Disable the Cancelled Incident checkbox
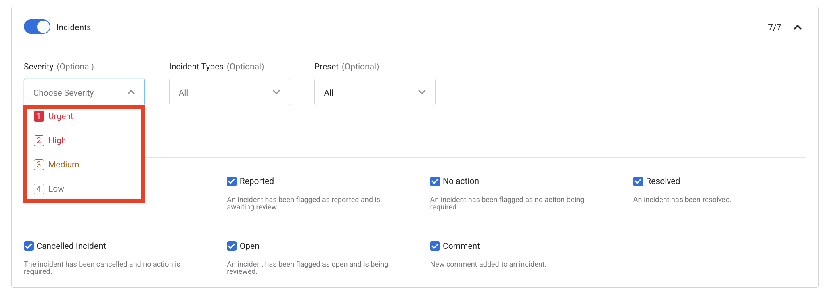The width and height of the screenshot is (825, 292). [29, 246]
